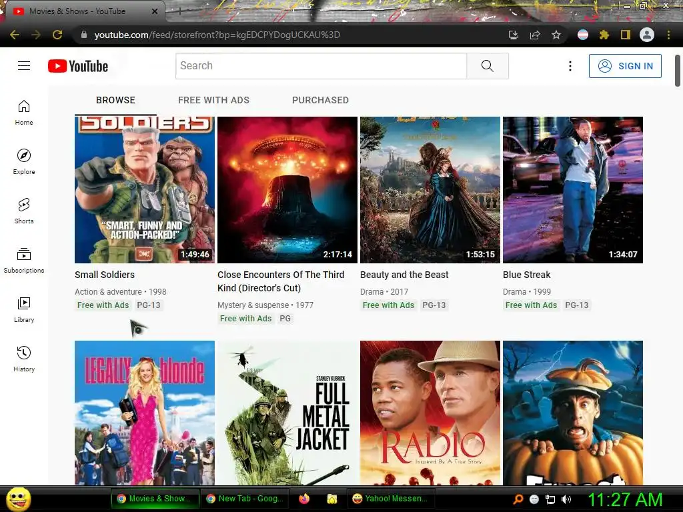683x512 pixels.
Task: Click the Legally Blonde poster
Action: 145,413
